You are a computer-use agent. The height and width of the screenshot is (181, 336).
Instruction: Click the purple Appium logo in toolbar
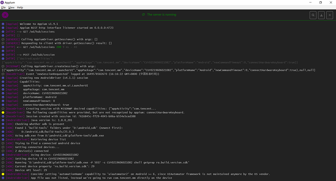coord(5,15)
